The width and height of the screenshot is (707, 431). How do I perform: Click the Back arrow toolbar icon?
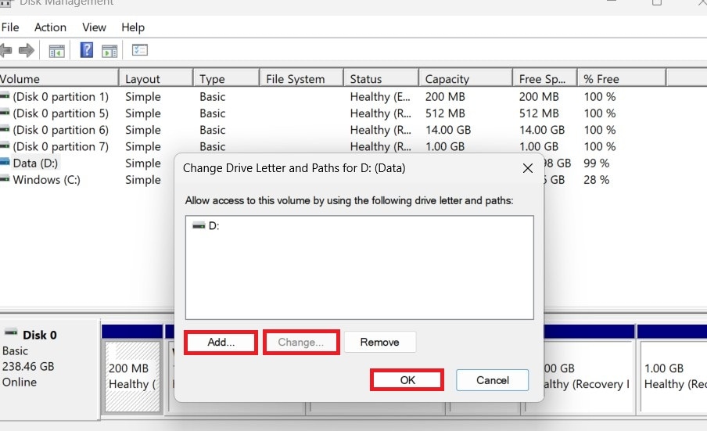tap(5, 50)
